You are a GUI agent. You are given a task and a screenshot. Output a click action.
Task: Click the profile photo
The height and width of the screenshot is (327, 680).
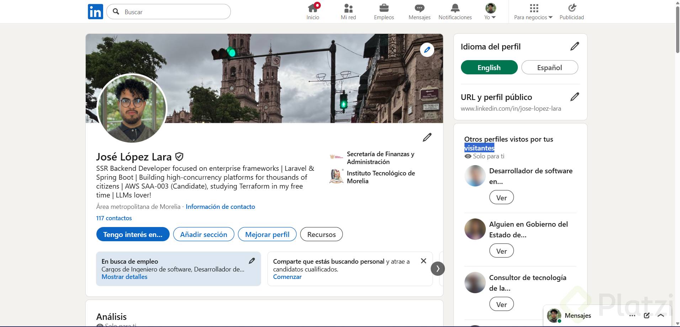132,109
